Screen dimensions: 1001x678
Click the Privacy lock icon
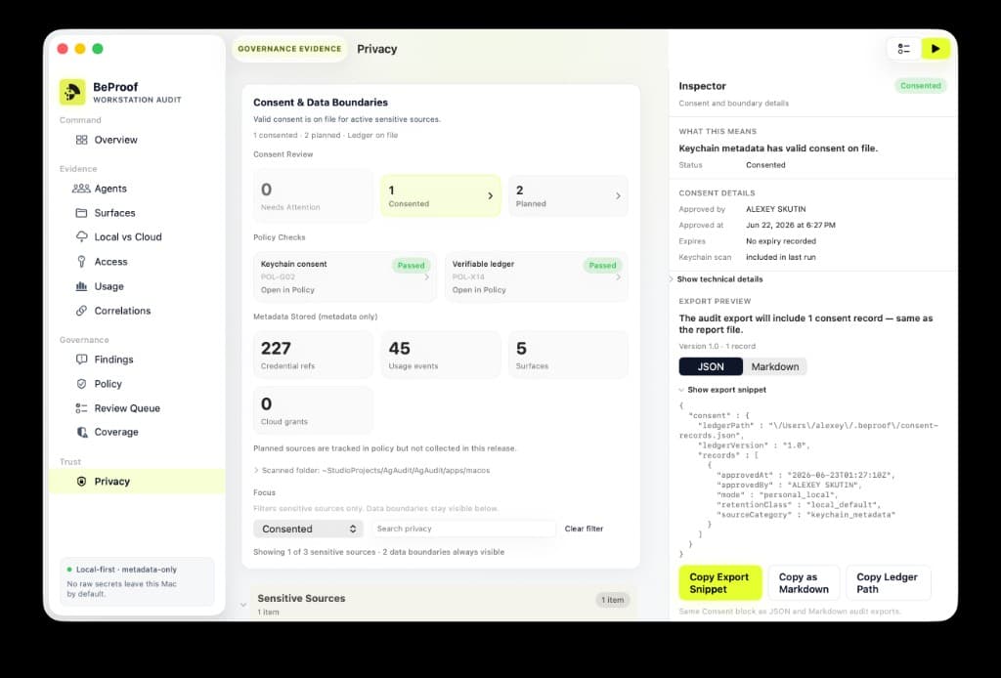click(x=82, y=482)
